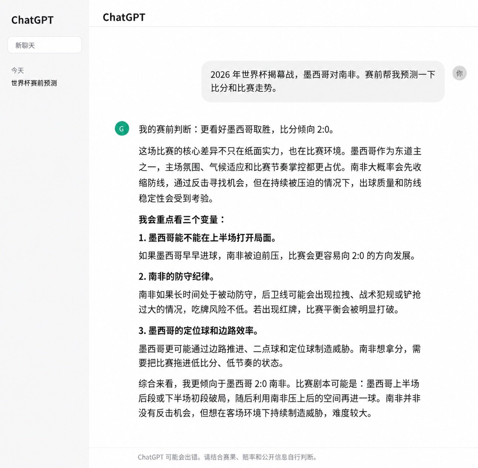Screen dimensions: 478x468
Task: Open the 世界杯赛前预测 chat in sidebar
Action: pyautogui.click(x=34, y=83)
